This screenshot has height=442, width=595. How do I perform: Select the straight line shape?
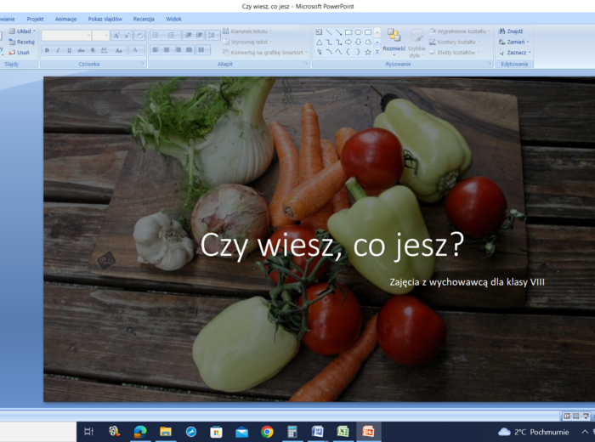tap(329, 32)
